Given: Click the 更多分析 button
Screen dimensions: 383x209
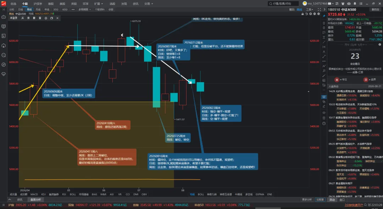Looking at the screenshot, I should [x=307, y=200].
